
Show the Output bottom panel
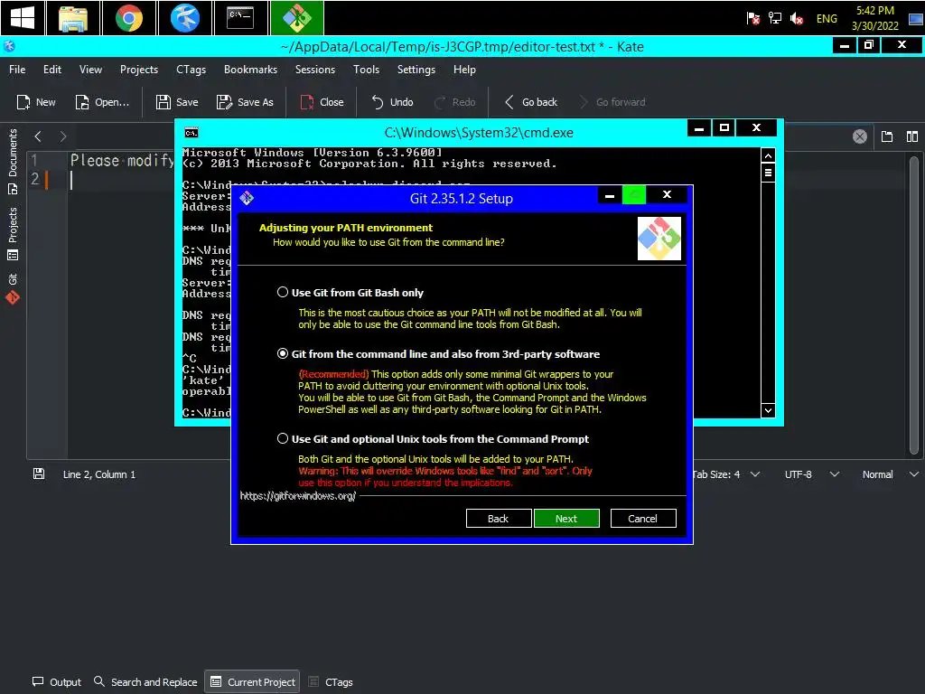pos(57,681)
